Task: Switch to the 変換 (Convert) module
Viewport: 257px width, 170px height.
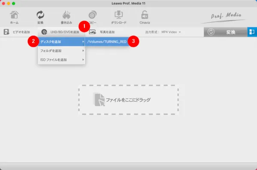Action: (40, 18)
